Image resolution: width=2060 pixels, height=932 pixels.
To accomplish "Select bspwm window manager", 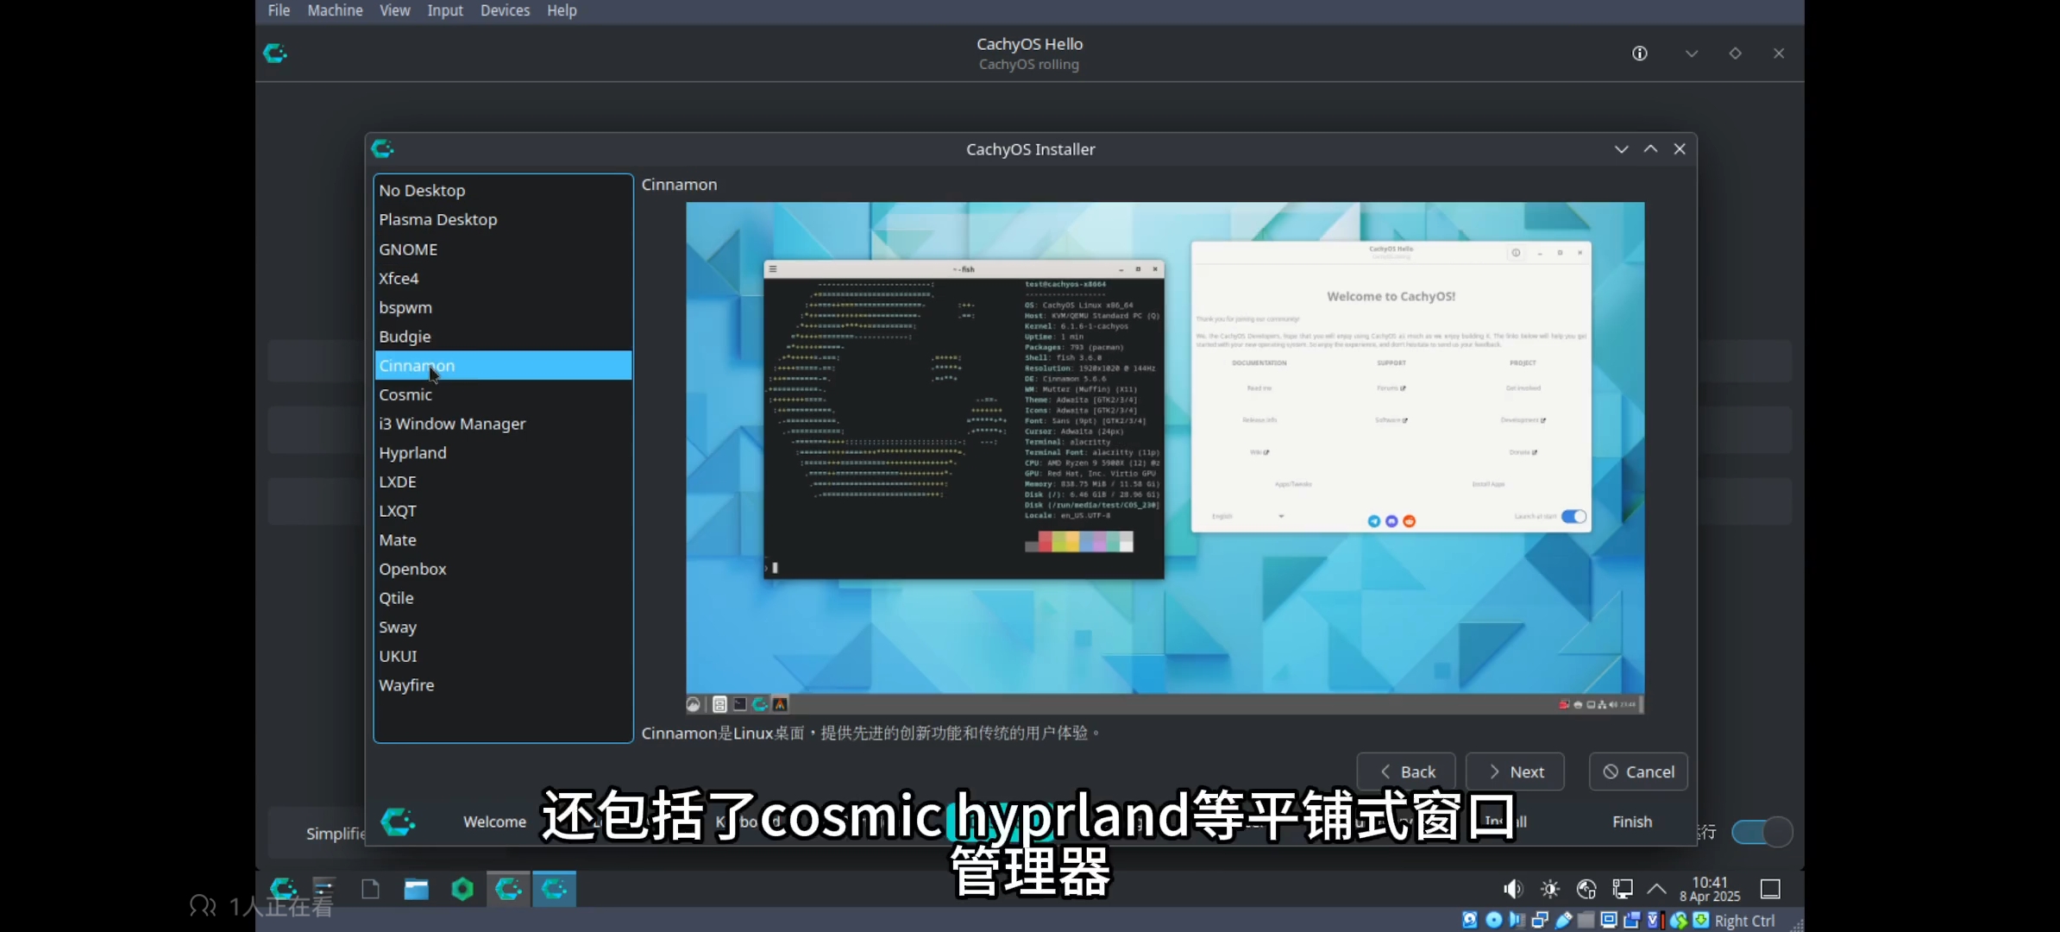I will 503,307.
